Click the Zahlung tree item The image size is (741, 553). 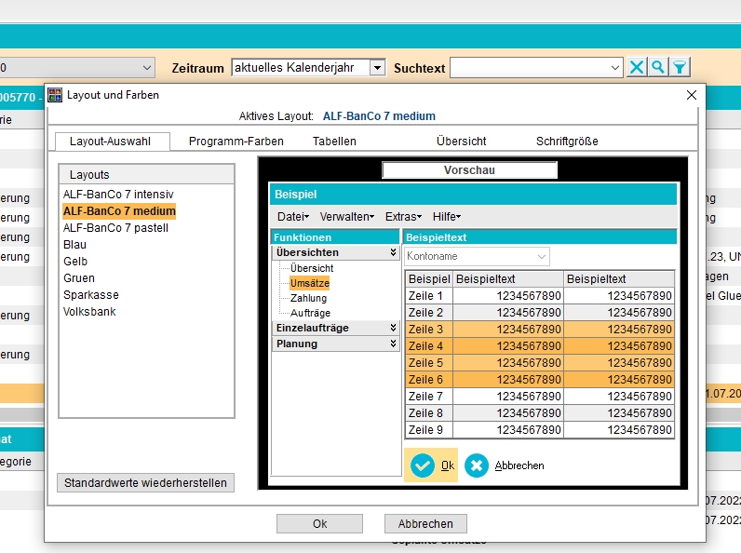pyautogui.click(x=308, y=298)
